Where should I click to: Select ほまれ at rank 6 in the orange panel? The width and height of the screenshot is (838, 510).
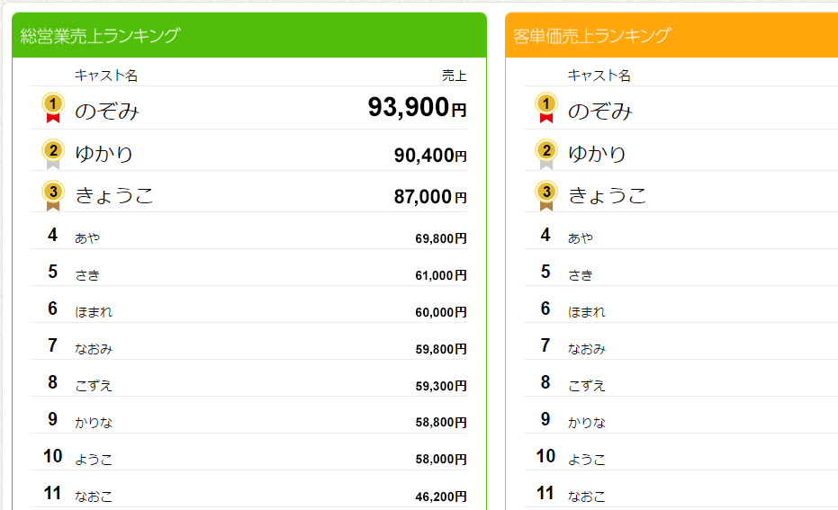[x=586, y=312]
